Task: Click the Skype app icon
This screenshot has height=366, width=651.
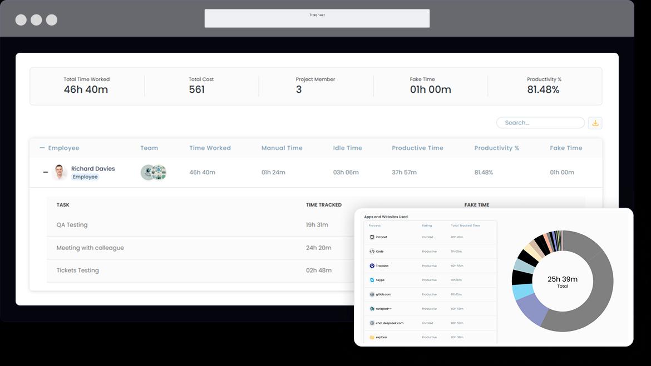Action: [x=372, y=280]
